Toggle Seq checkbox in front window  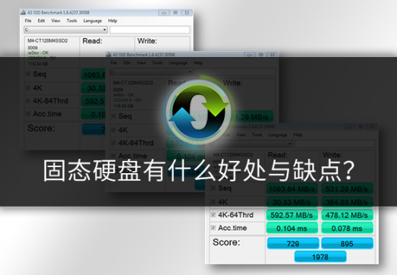[213, 188]
